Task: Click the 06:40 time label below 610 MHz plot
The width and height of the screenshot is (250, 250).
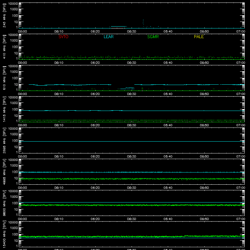Action: [168, 94]
